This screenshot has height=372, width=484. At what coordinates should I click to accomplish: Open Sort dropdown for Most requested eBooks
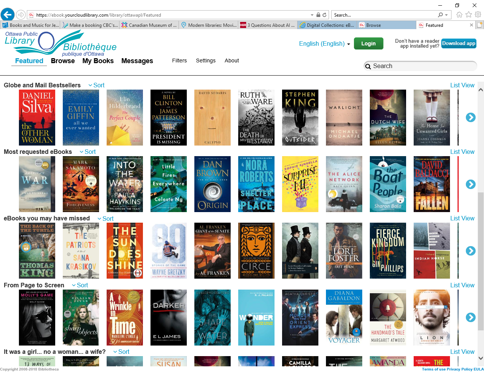pyautogui.click(x=88, y=152)
